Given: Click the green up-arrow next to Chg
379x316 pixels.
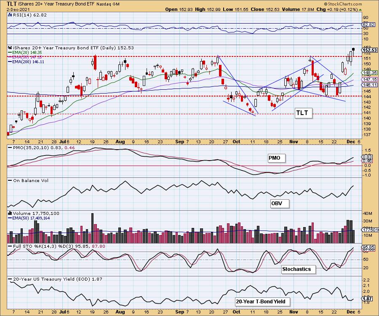Looking at the screenshot, I should tap(360, 10).
